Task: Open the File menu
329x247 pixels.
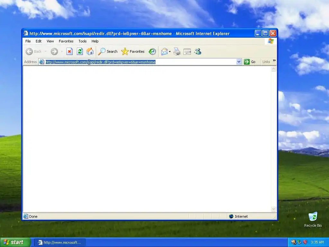Action: click(28, 41)
